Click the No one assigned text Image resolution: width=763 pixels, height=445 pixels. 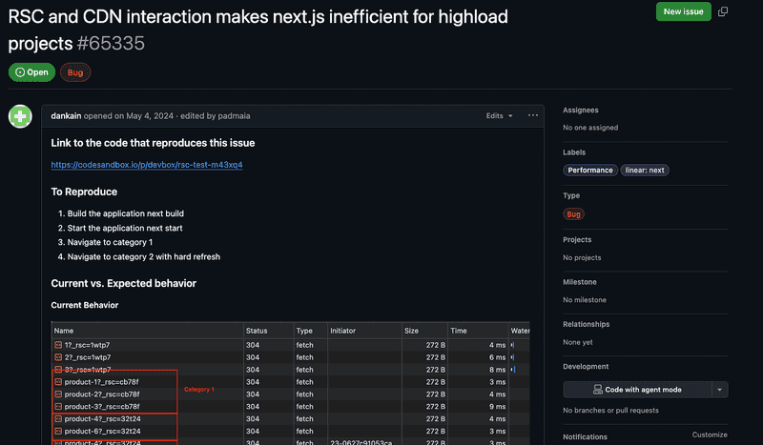[590, 128]
